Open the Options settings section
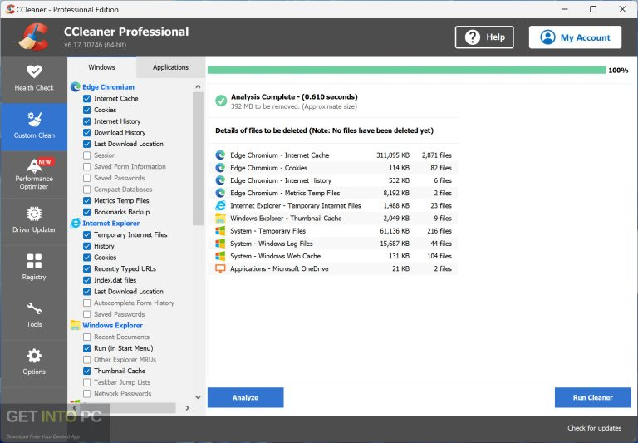 coord(34,363)
